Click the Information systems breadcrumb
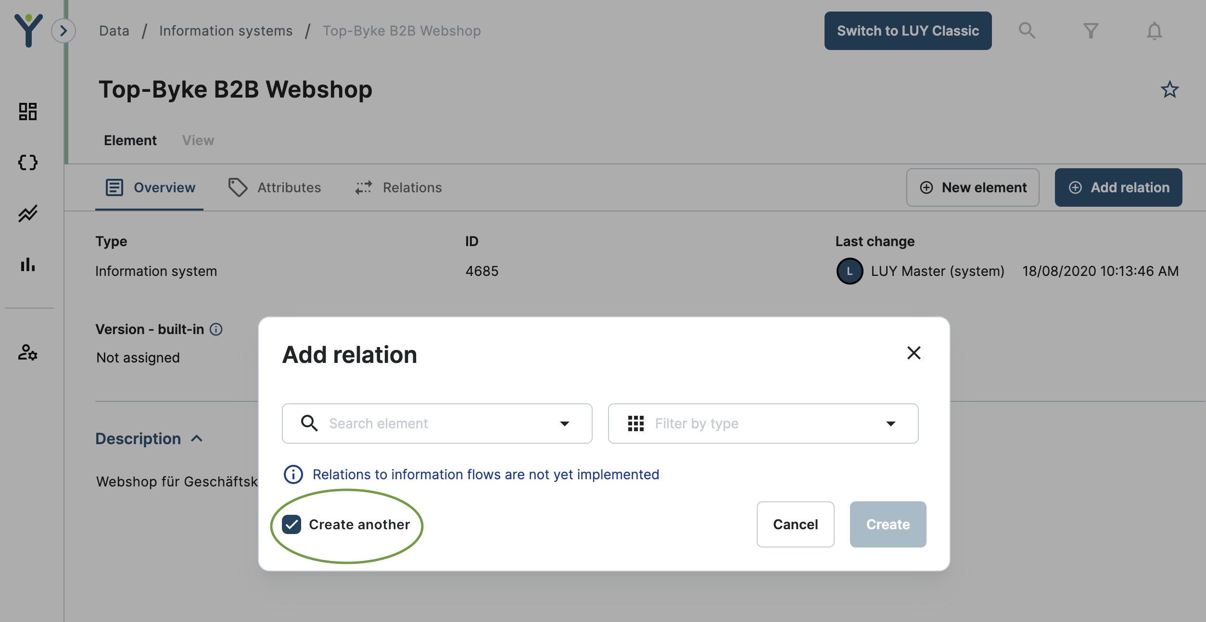 (x=226, y=30)
